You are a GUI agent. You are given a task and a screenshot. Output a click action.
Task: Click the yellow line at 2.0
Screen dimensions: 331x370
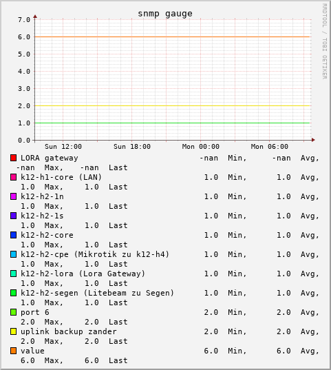pos(172,105)
